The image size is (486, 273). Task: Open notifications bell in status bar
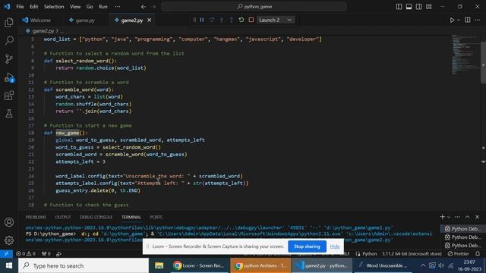(478, 253)
